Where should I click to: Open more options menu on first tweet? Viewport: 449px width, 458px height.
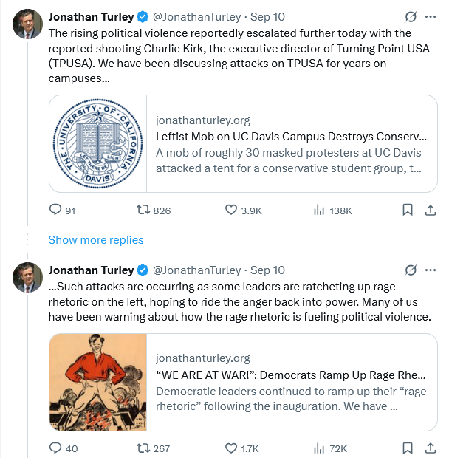coord(431,16)
